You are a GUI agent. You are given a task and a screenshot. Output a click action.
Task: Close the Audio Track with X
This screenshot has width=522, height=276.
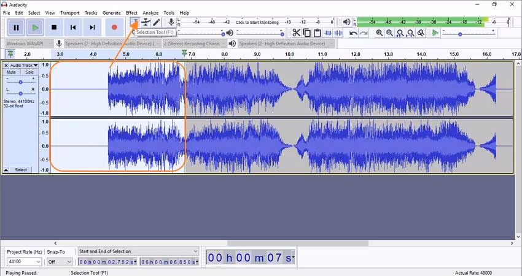6,66
